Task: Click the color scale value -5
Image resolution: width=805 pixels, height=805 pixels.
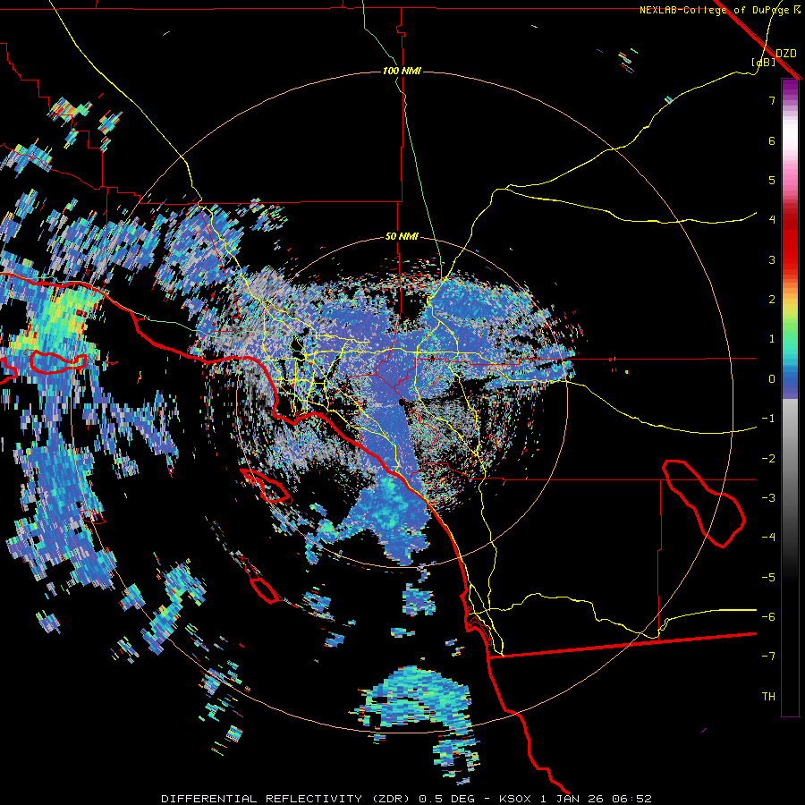Action: [x=768, y=578]
